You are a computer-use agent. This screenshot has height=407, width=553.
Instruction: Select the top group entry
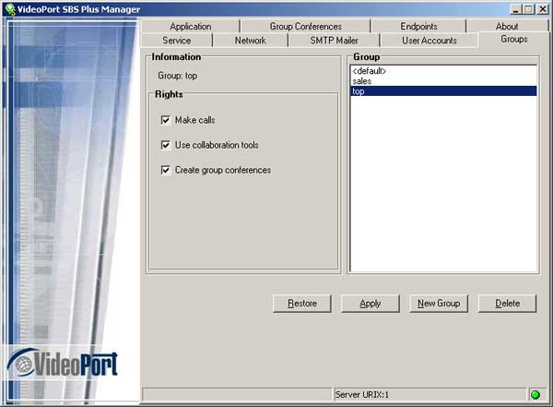point(443,91)
